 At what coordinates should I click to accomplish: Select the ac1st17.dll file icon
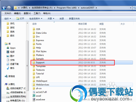[34, 92]
